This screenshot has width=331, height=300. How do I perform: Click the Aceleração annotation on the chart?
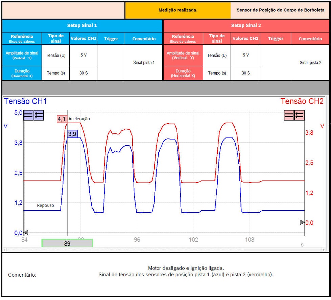click(79, 119)
